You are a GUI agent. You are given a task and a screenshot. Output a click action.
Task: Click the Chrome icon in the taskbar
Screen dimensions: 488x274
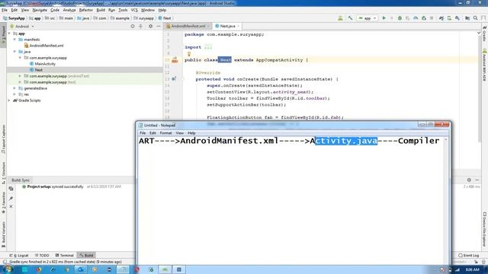(39, 269)
